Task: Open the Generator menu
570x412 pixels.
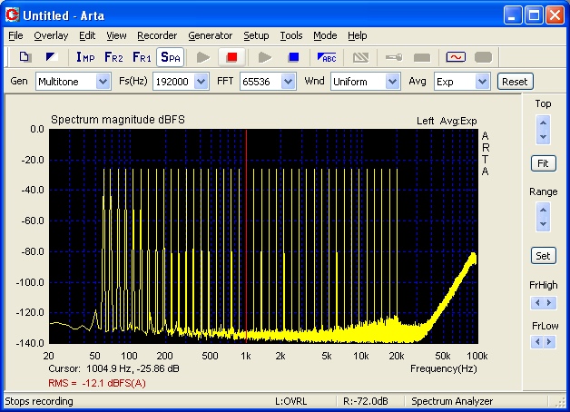Action: [210, 35]
